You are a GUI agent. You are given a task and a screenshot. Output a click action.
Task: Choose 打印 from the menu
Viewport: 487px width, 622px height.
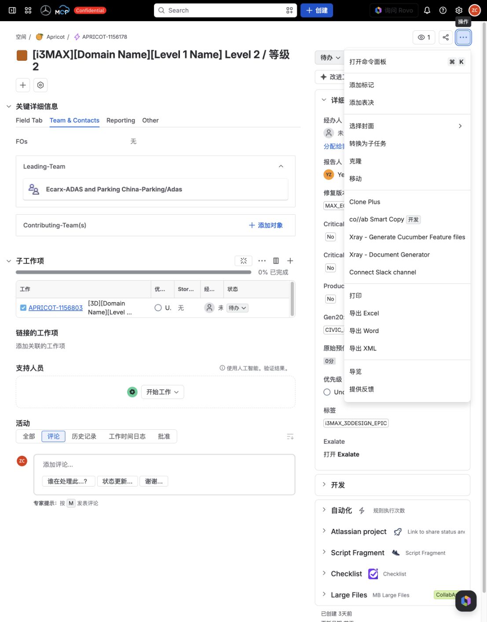pyautogui.click(x=407, y=296)
